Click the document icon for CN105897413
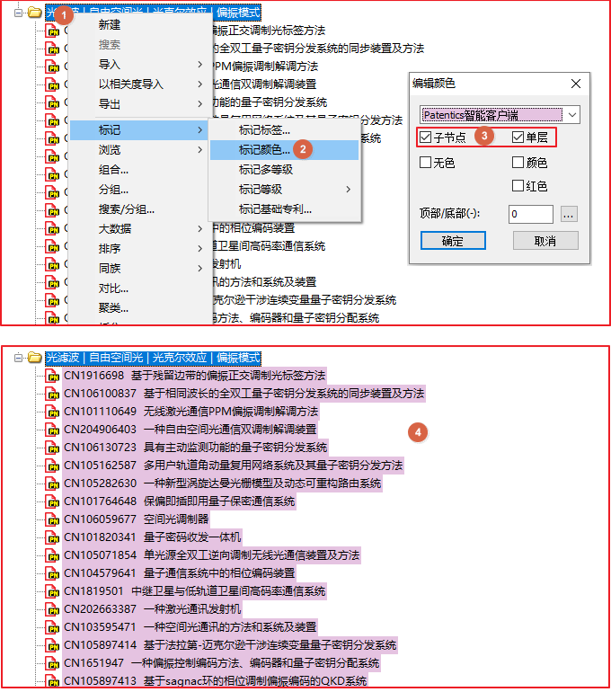The image size is (611, 692). pos(52,681)
